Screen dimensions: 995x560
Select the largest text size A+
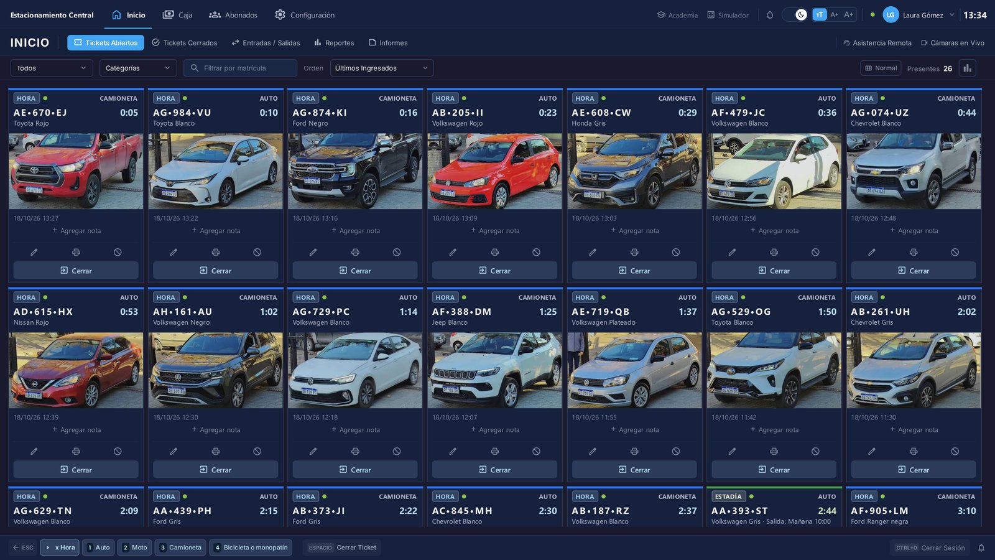click(849, 14)
